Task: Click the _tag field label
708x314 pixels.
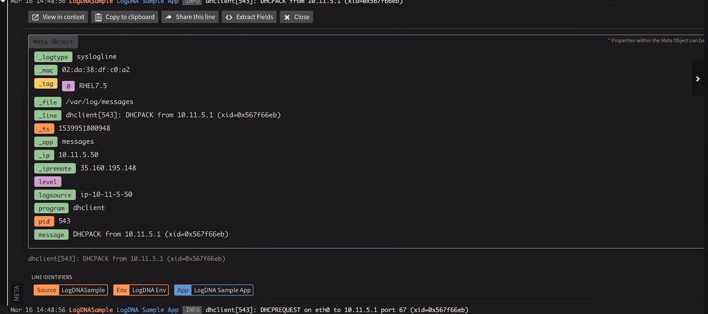Action: tap(46, 83)
